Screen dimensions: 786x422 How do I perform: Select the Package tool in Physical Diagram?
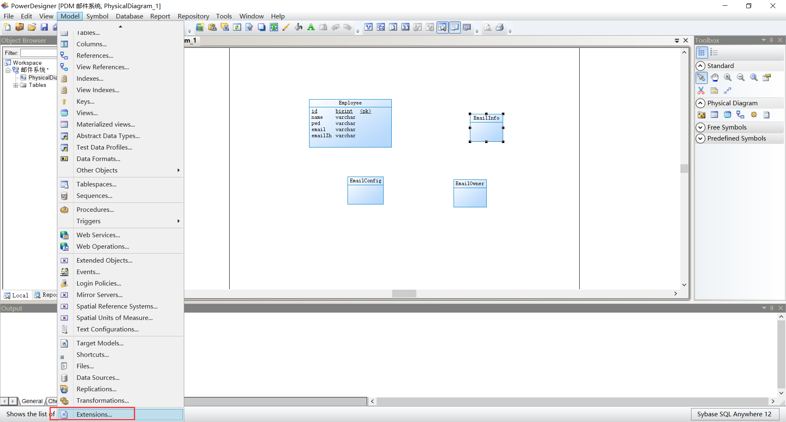[701, 115]
